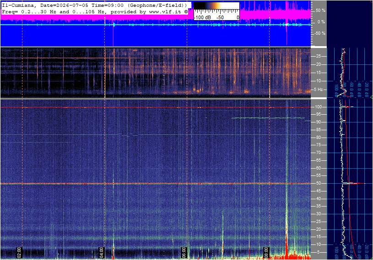Click the 90 frequency label on the lower axis
Viewport: 373px width, 260px height.
(x=318, y=122)
